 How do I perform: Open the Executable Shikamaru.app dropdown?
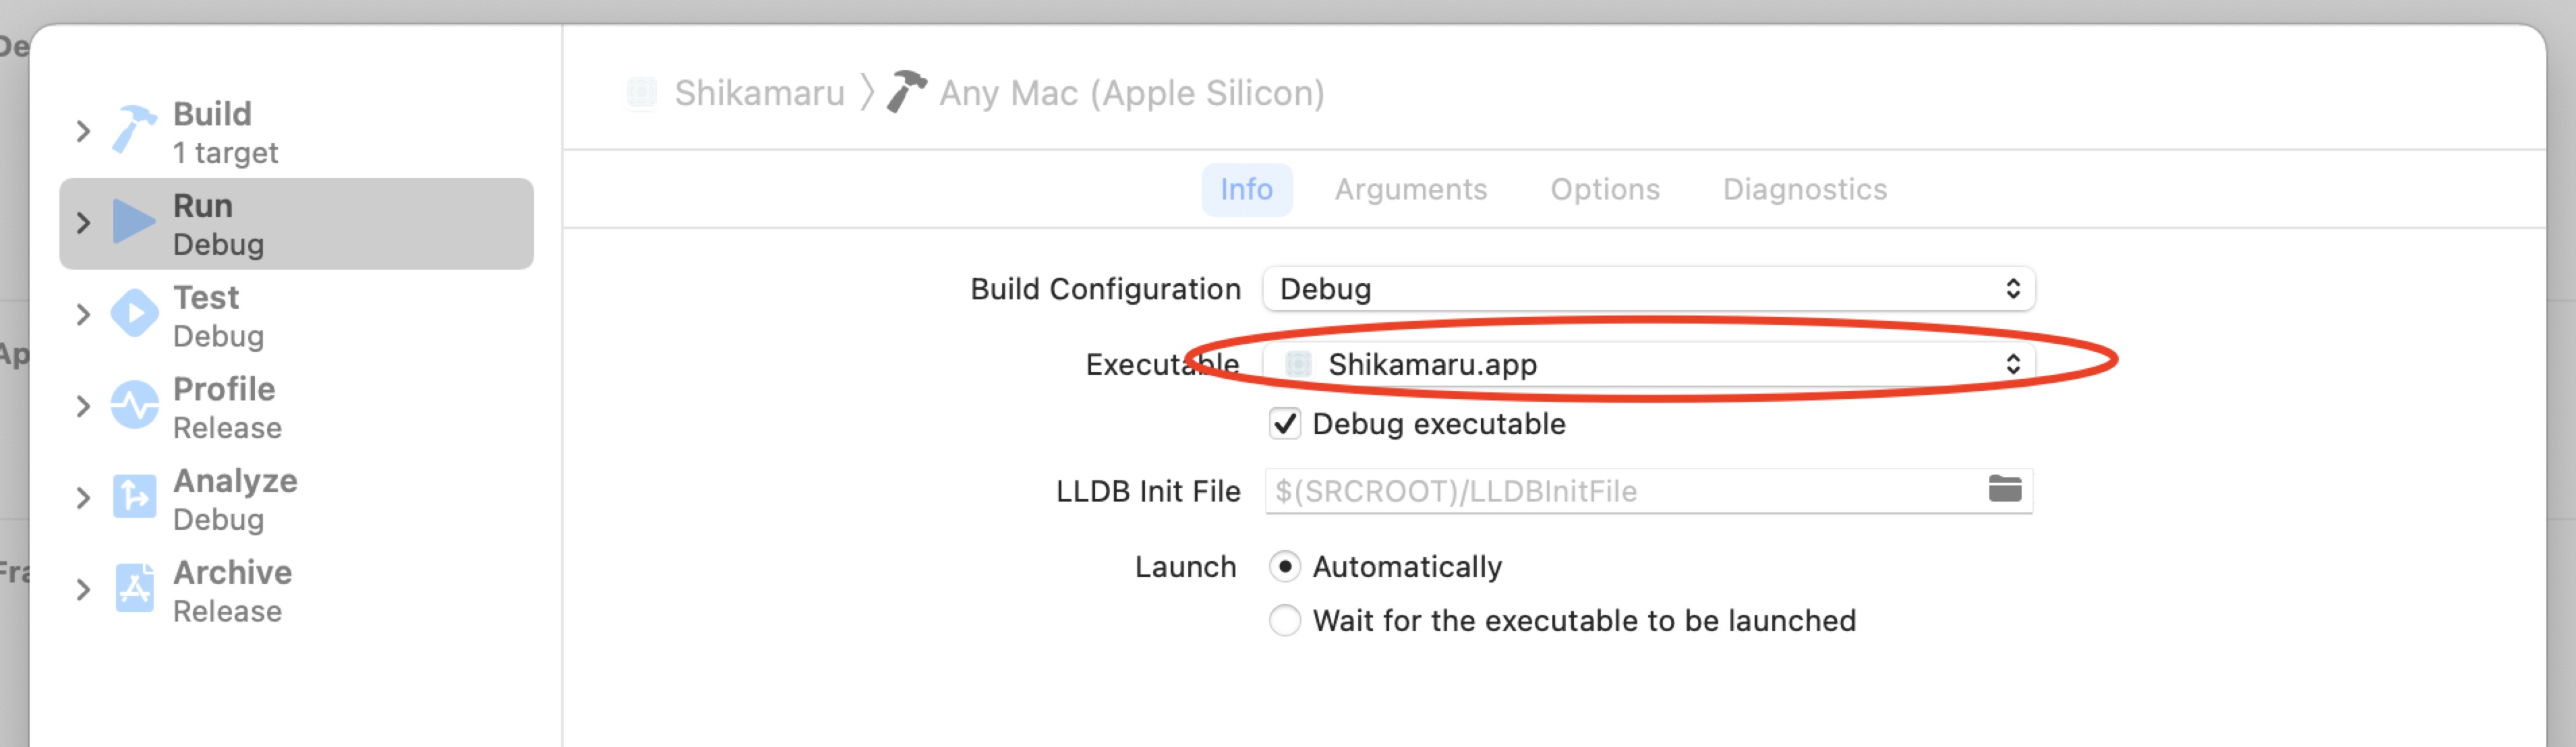pos(1648,364)
